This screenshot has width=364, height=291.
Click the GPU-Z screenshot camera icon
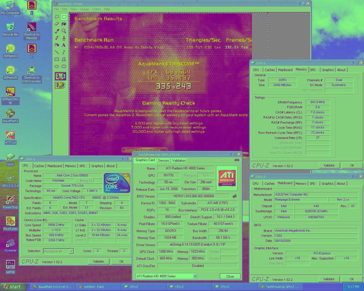[237, 160]
